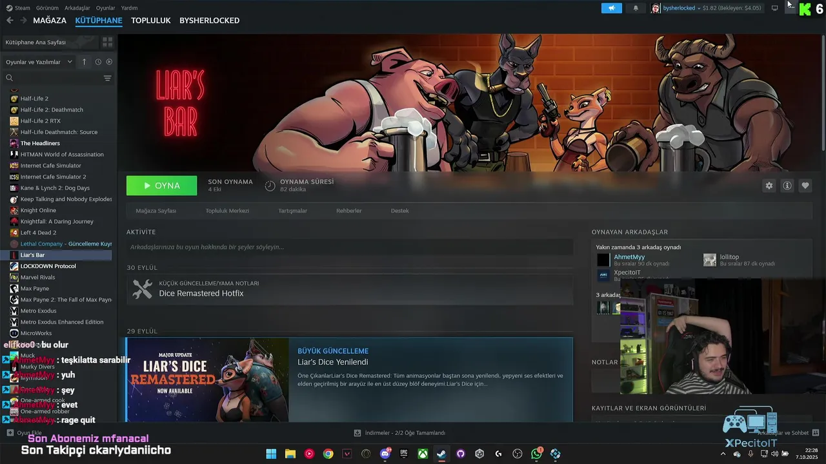Switch to the MAĞAZA tab
The height and width of the screenshot is (464, 826).
tap(50, 21)
